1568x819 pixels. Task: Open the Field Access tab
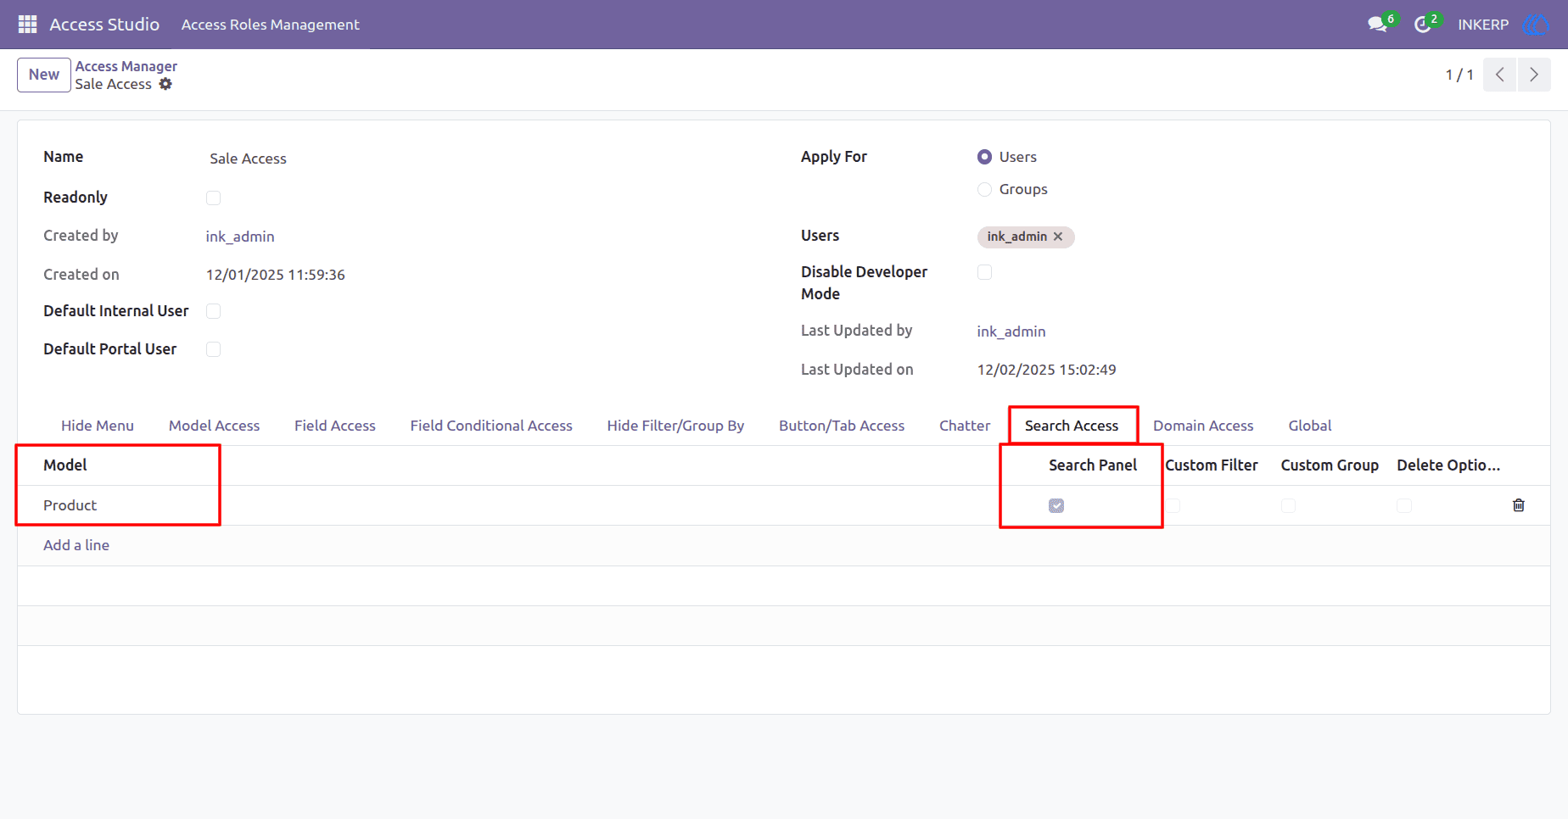point(335,426)
